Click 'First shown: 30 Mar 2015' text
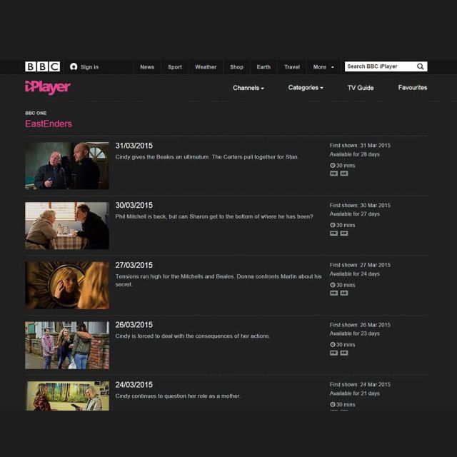The height and width of the screenshot is (457, 457). pyautogui.click(x=360, y=205)
